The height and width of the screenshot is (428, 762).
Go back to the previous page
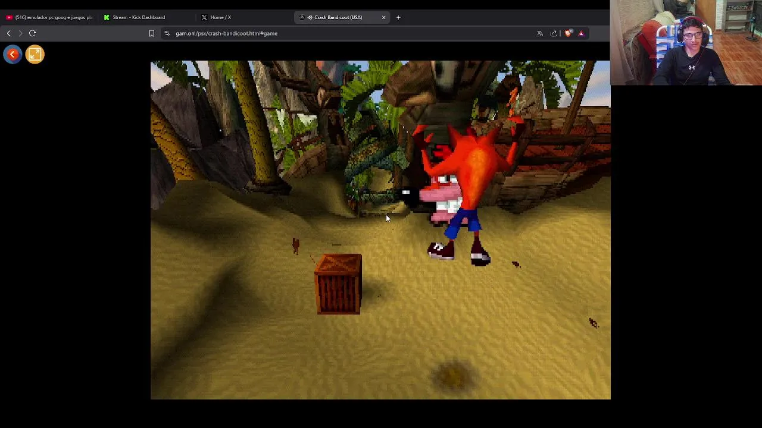[x=8, y=33]
